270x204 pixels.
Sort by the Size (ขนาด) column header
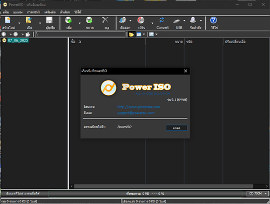click(x=165, y=41)
